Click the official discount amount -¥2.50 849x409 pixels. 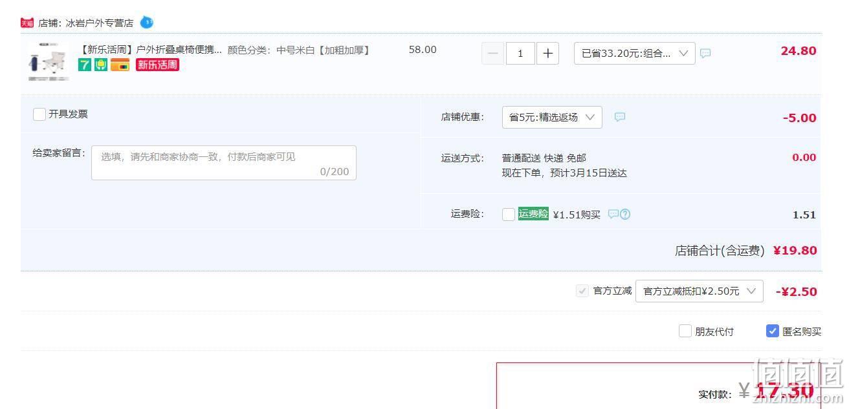[797, 291]
